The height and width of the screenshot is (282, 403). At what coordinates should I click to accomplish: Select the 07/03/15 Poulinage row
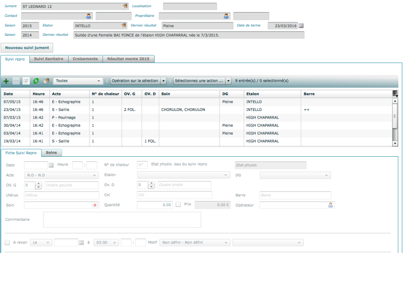point(197,118)
